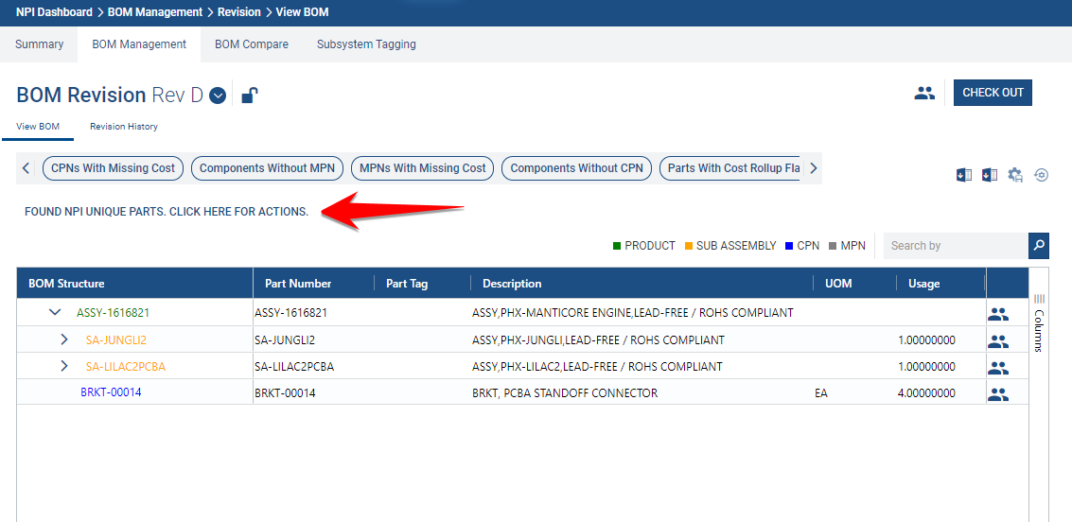Switch to the BOM Compare tab

click(252, 44)
